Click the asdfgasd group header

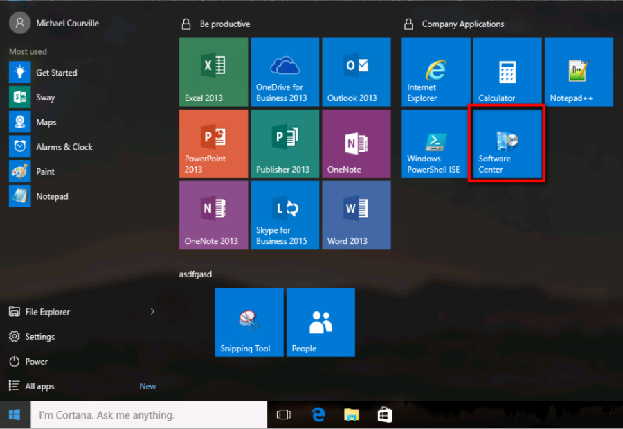(x=195, y=274)
